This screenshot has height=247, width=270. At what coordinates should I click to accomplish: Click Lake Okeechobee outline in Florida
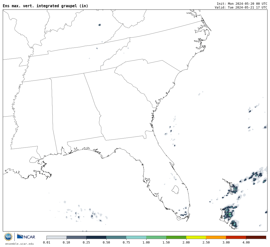tap(175, 190)
